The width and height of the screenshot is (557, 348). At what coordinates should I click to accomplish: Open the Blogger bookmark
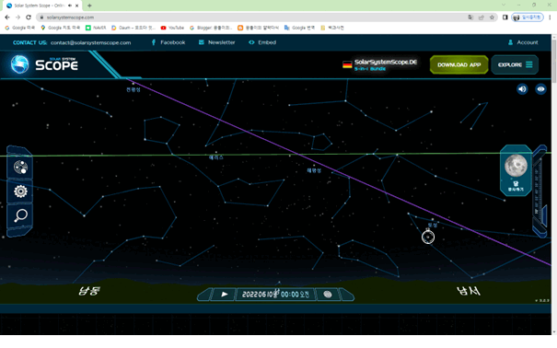[211, 28]
